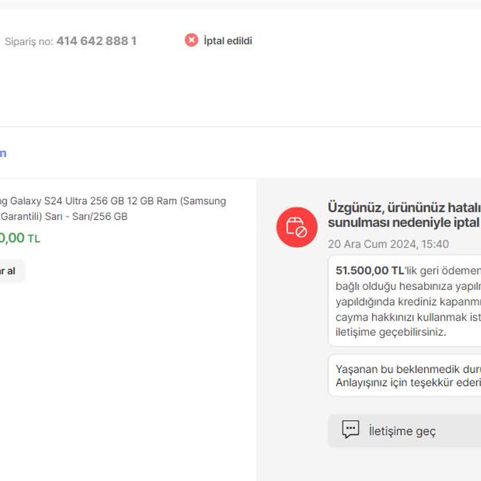
Task: Select order number 414 642 888 1
Action: pyautogui.click(x=96, y=41)
